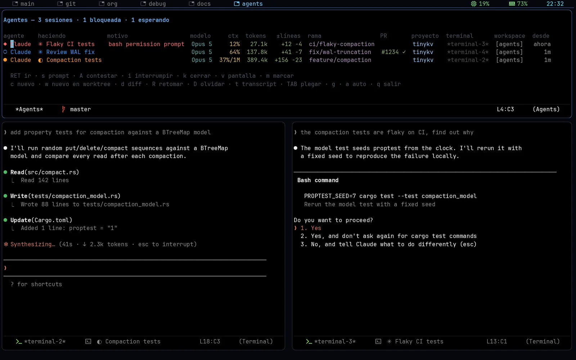
Task: Click the green bullet beside Update(Cargo.toml)
Action: 5,220
